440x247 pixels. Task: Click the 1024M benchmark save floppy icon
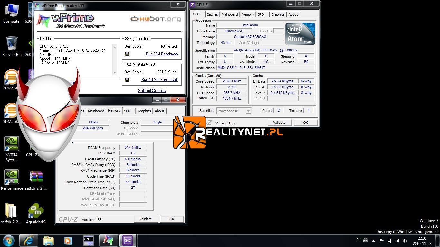pos(127,80)
